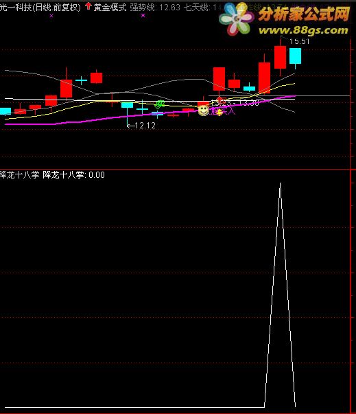Screen dimensions: 356x414
Task: Click the peak of the white indicator spike
Action: [x=280, y=183]
